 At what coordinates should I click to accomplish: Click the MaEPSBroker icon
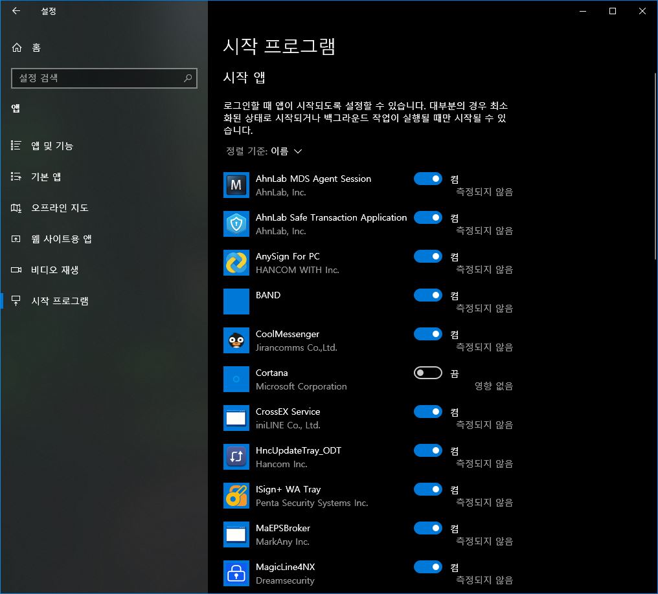tap(236, 534)
